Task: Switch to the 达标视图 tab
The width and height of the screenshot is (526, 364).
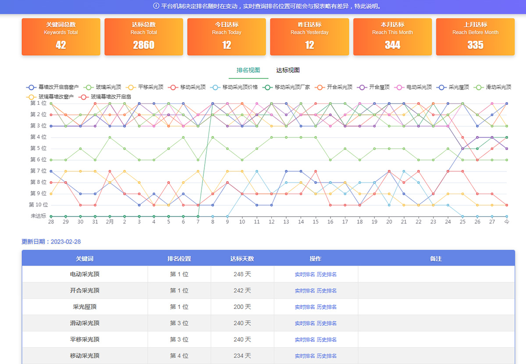Action: coord(288,70)
